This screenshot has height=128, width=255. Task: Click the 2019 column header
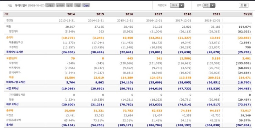point(216,14)
